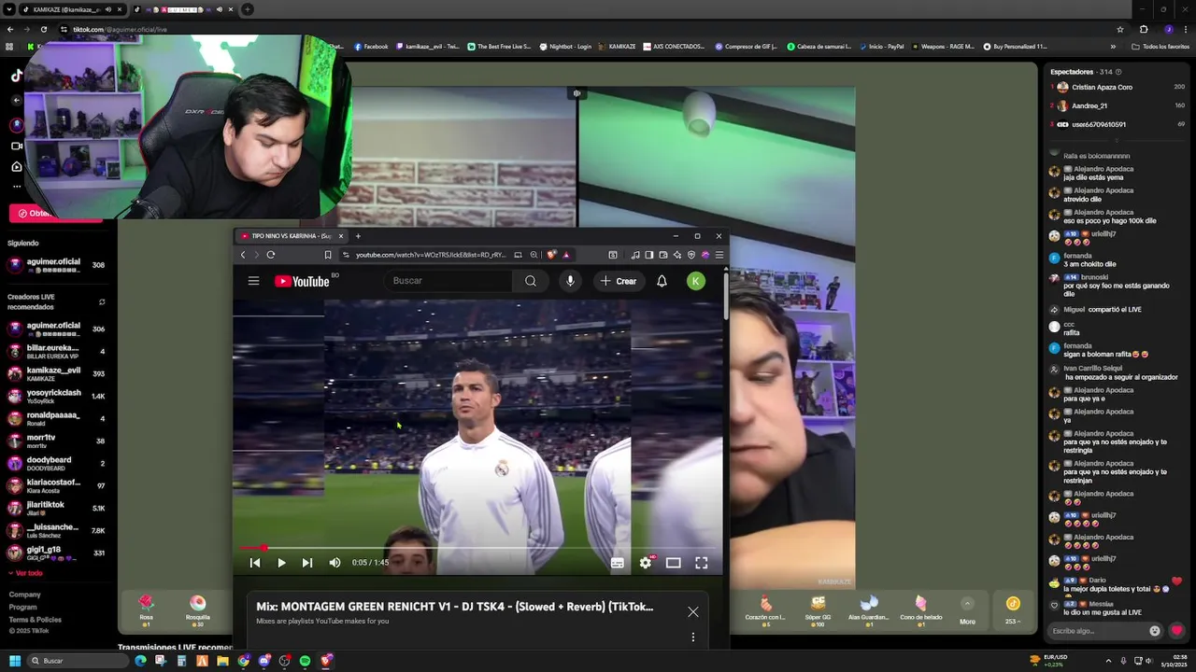The height and width of the screenshot is (672, 1196).
Task: Seek on the YouTube video progress bar
Action: [x=477, y=548]
